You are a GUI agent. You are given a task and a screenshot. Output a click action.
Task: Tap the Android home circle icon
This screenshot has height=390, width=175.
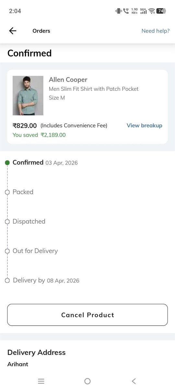coord(87,381)
